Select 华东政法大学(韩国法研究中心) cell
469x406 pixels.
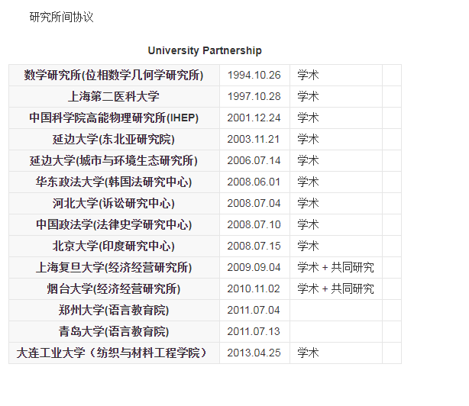coord(114,182)
